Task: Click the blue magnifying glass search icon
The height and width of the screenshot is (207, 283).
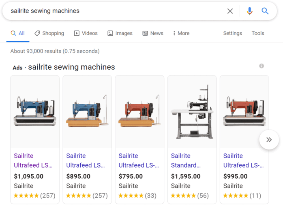Action: pyautogui.click(x=265, y=11)
